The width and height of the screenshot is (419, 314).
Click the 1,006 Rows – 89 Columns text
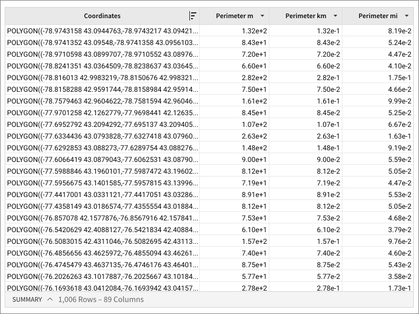(101, 299)
